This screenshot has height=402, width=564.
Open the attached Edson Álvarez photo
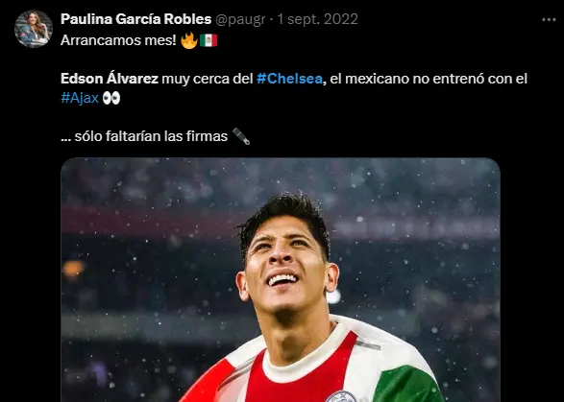[x=281, y=280]
